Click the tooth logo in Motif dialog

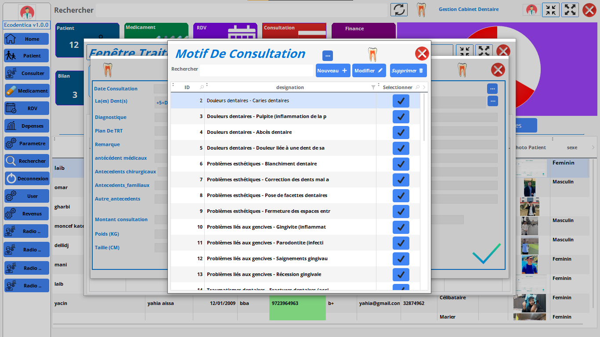(372, 54)
